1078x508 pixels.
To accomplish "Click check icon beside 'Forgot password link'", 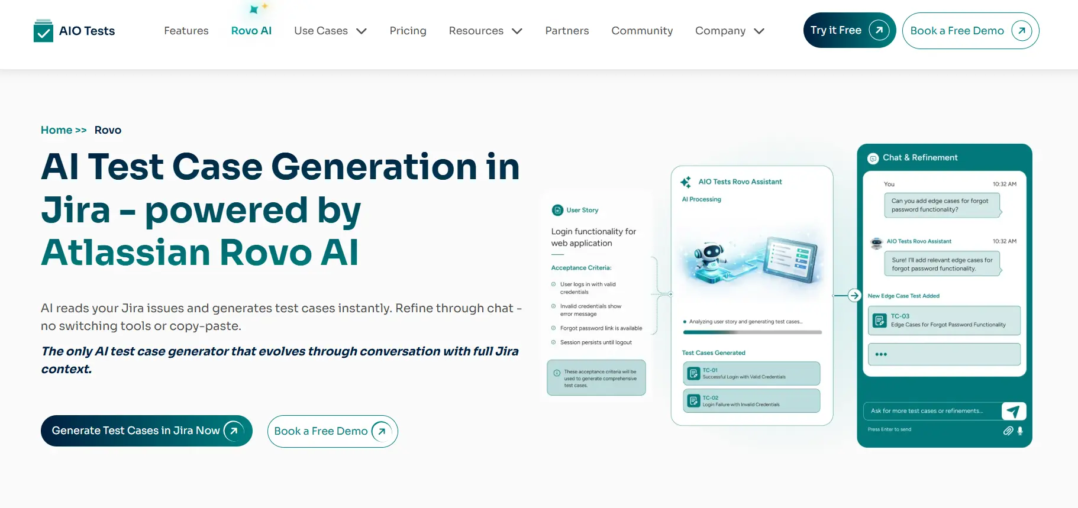I will coord(554,328).
